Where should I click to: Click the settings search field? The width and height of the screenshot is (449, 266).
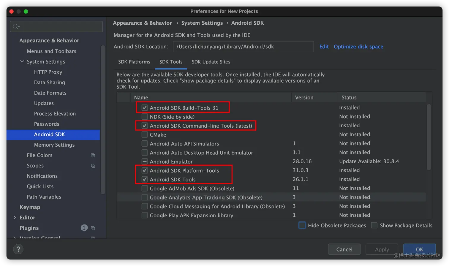(x=56, y=26)
